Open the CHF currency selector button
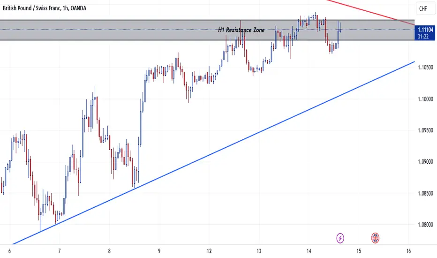Image resolution: width=437 pixels, height=258 pixels. coord(423,8)
